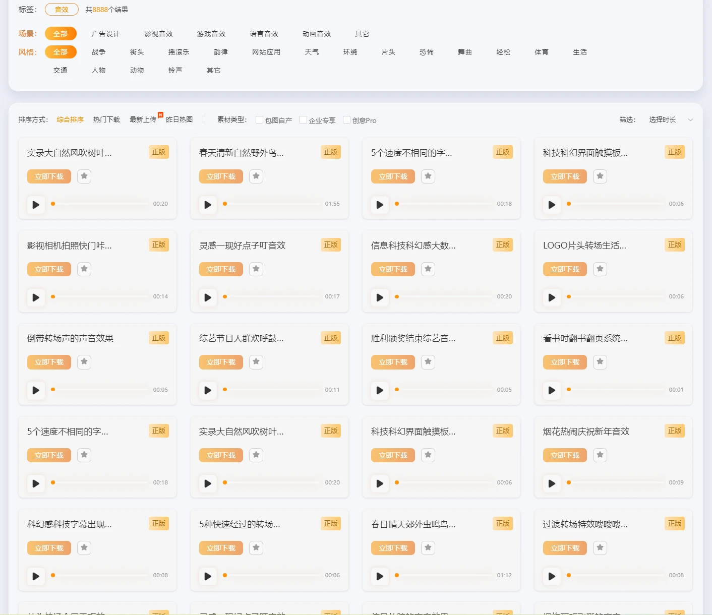Favorite 实录大自然风吹树叶 card in first row
This screenshot has width=712, height=615.
[x=84, y=176]
